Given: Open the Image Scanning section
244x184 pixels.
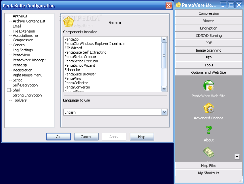Looking at the screenshot, I should (209, 50).
